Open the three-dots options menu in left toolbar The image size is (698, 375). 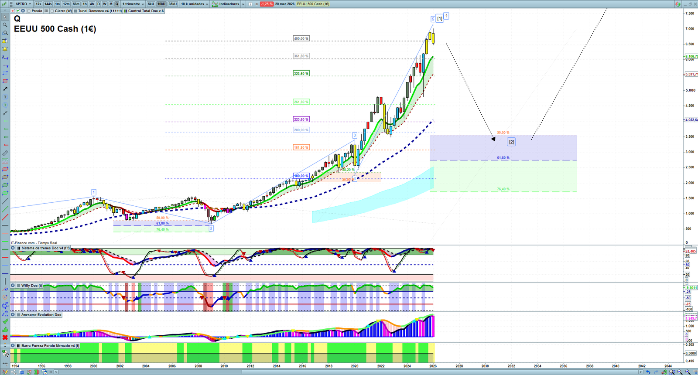click(5, 363)
